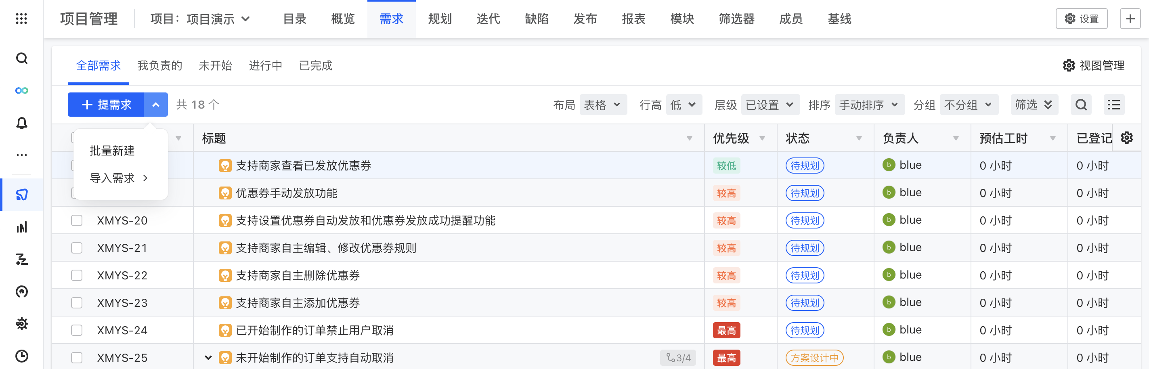Click the sidebar search icon
This screenshot has height=369, width=1149.
[21, 59]
